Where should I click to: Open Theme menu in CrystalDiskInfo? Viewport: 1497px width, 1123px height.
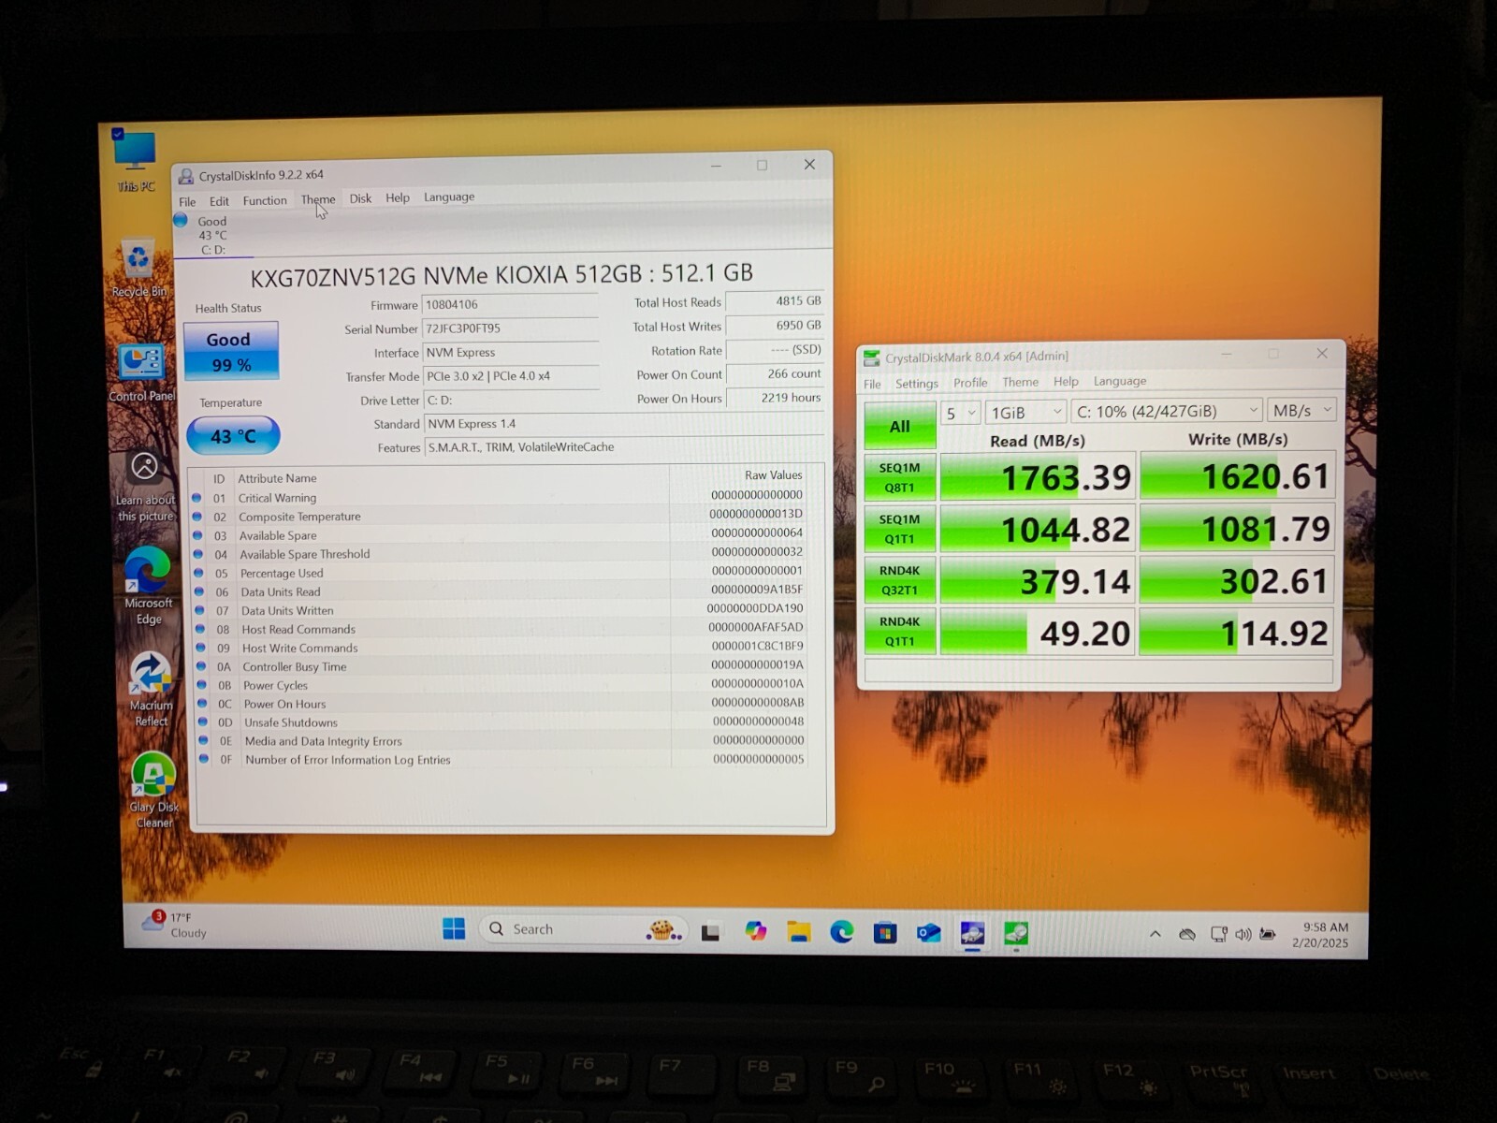318,199
